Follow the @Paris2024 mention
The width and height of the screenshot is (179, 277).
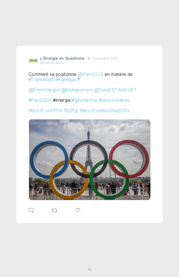click(90, 75)
